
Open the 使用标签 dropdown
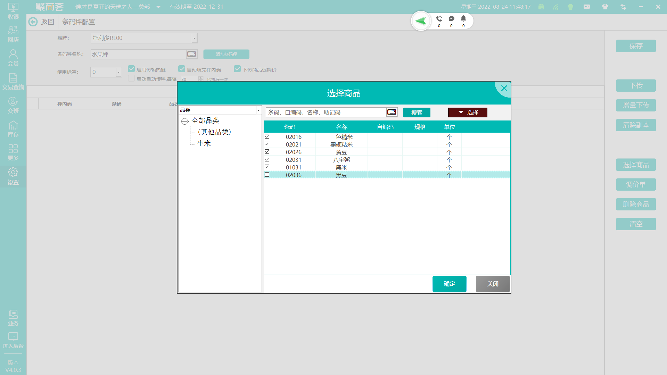[x=118, y=72]
